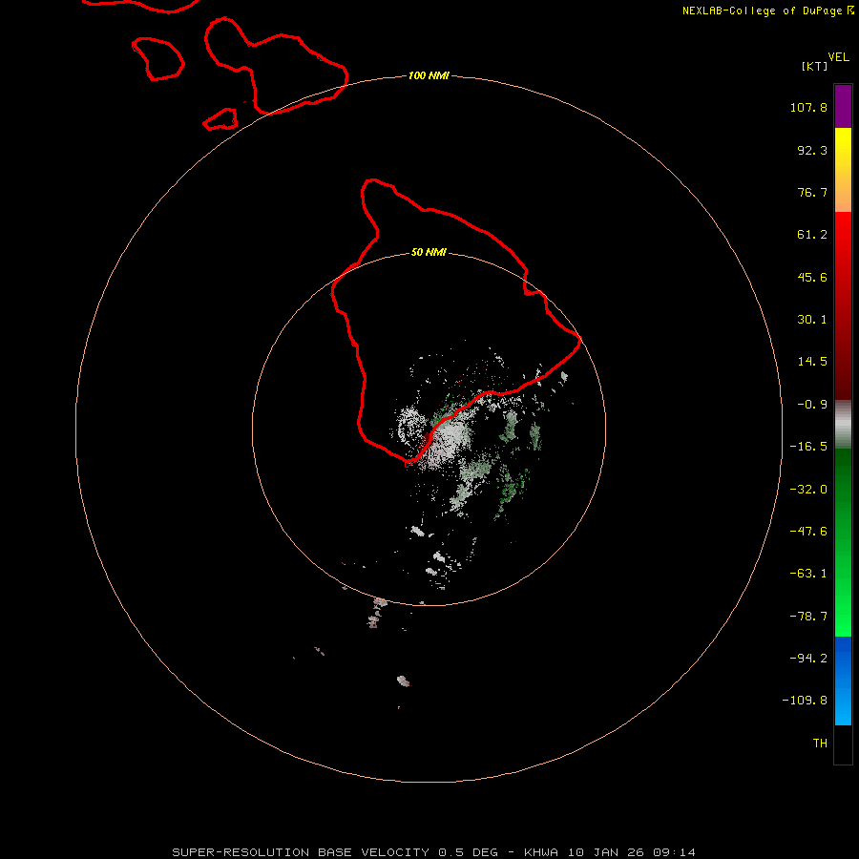This screenshot has width=859, height=859.
Task: Click the 50 NMI range ring label
Action: (429, 253)
